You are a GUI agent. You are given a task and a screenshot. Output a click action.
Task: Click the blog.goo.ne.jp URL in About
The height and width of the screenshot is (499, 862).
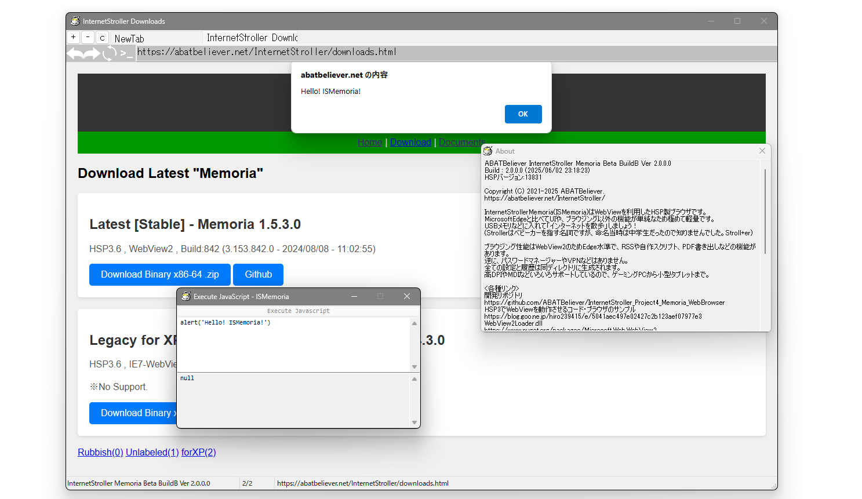tap(593, 316)
